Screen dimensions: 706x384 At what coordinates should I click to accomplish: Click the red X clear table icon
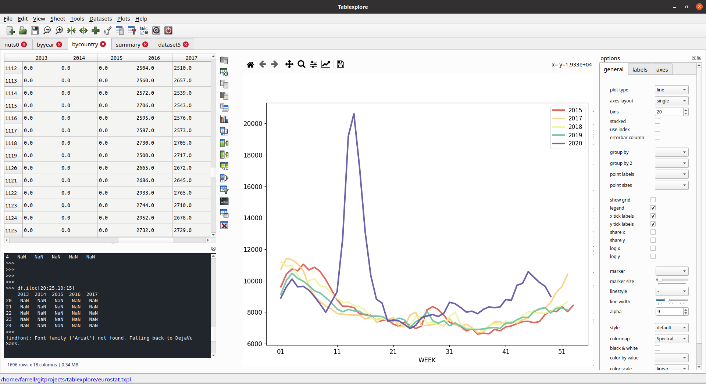[x=224, y=225]
